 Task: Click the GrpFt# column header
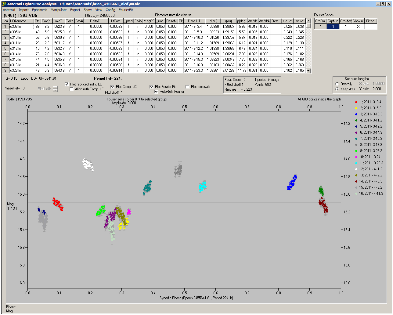click(x=321, y=21)
